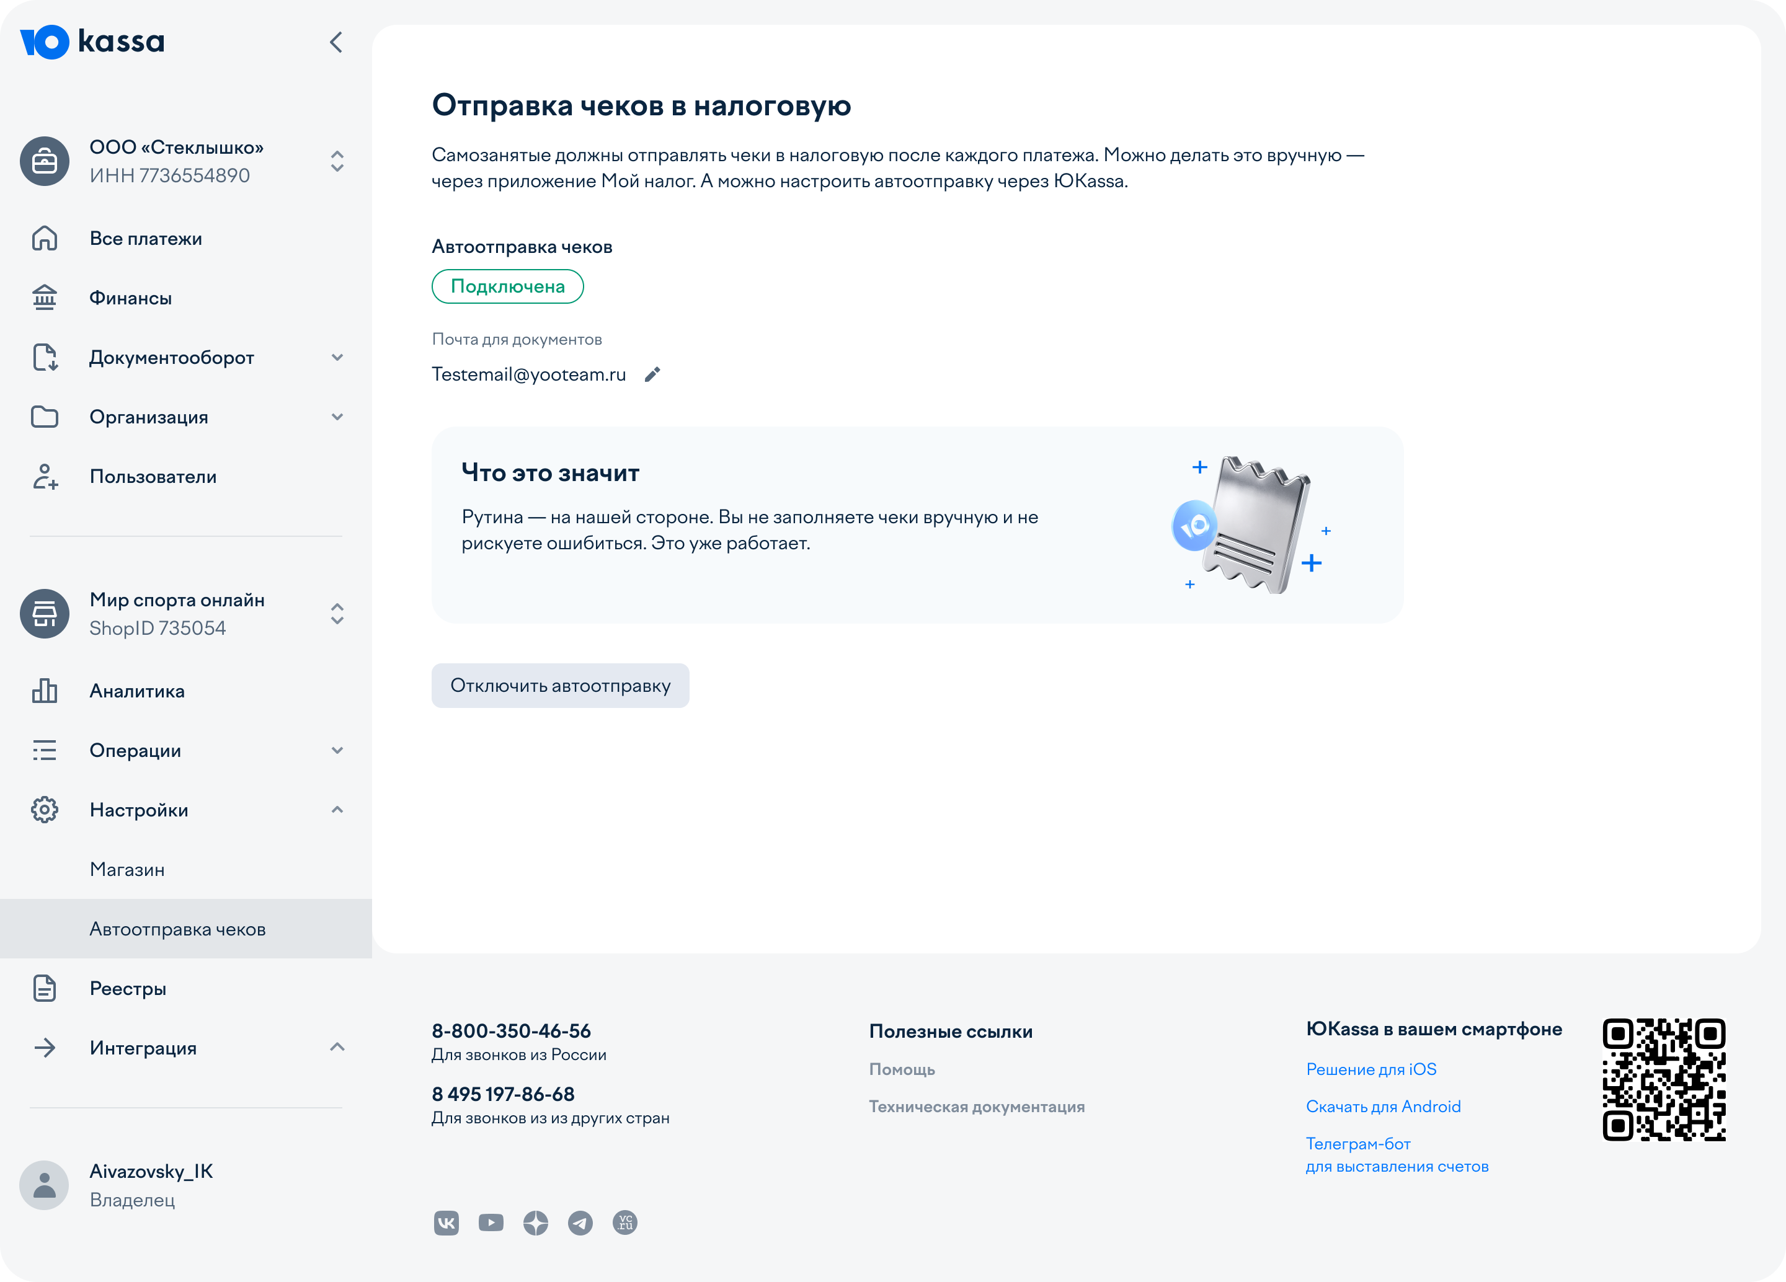Viewport: 1786px width, 1282px height.
Task: Click Отключить автоотправку button
Action: [x=560, y=686]
